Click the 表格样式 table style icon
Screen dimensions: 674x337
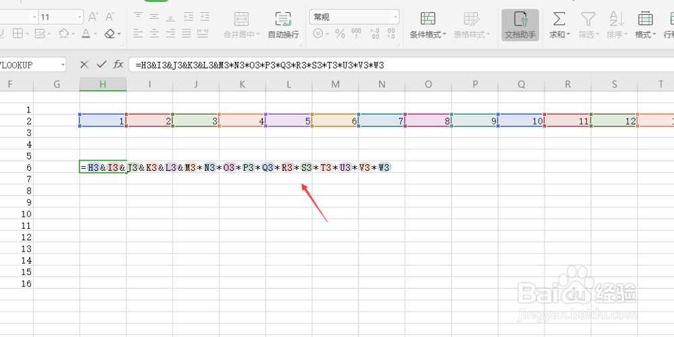(x=471, y=19)
